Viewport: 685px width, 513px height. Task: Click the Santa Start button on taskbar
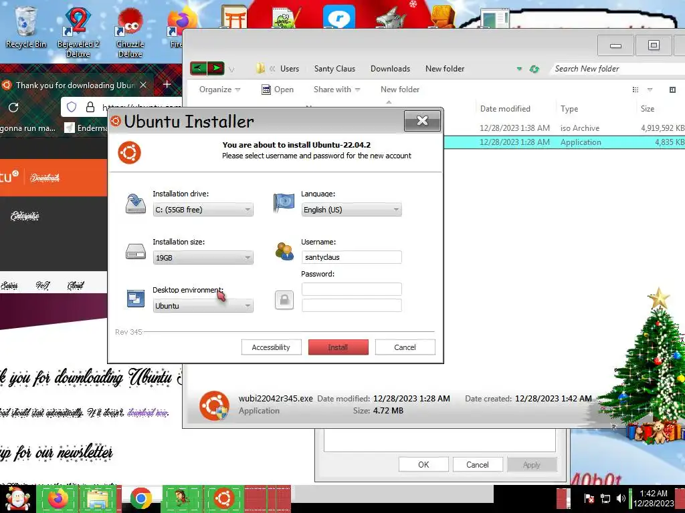pyautogui.click(x=17, y=498)
